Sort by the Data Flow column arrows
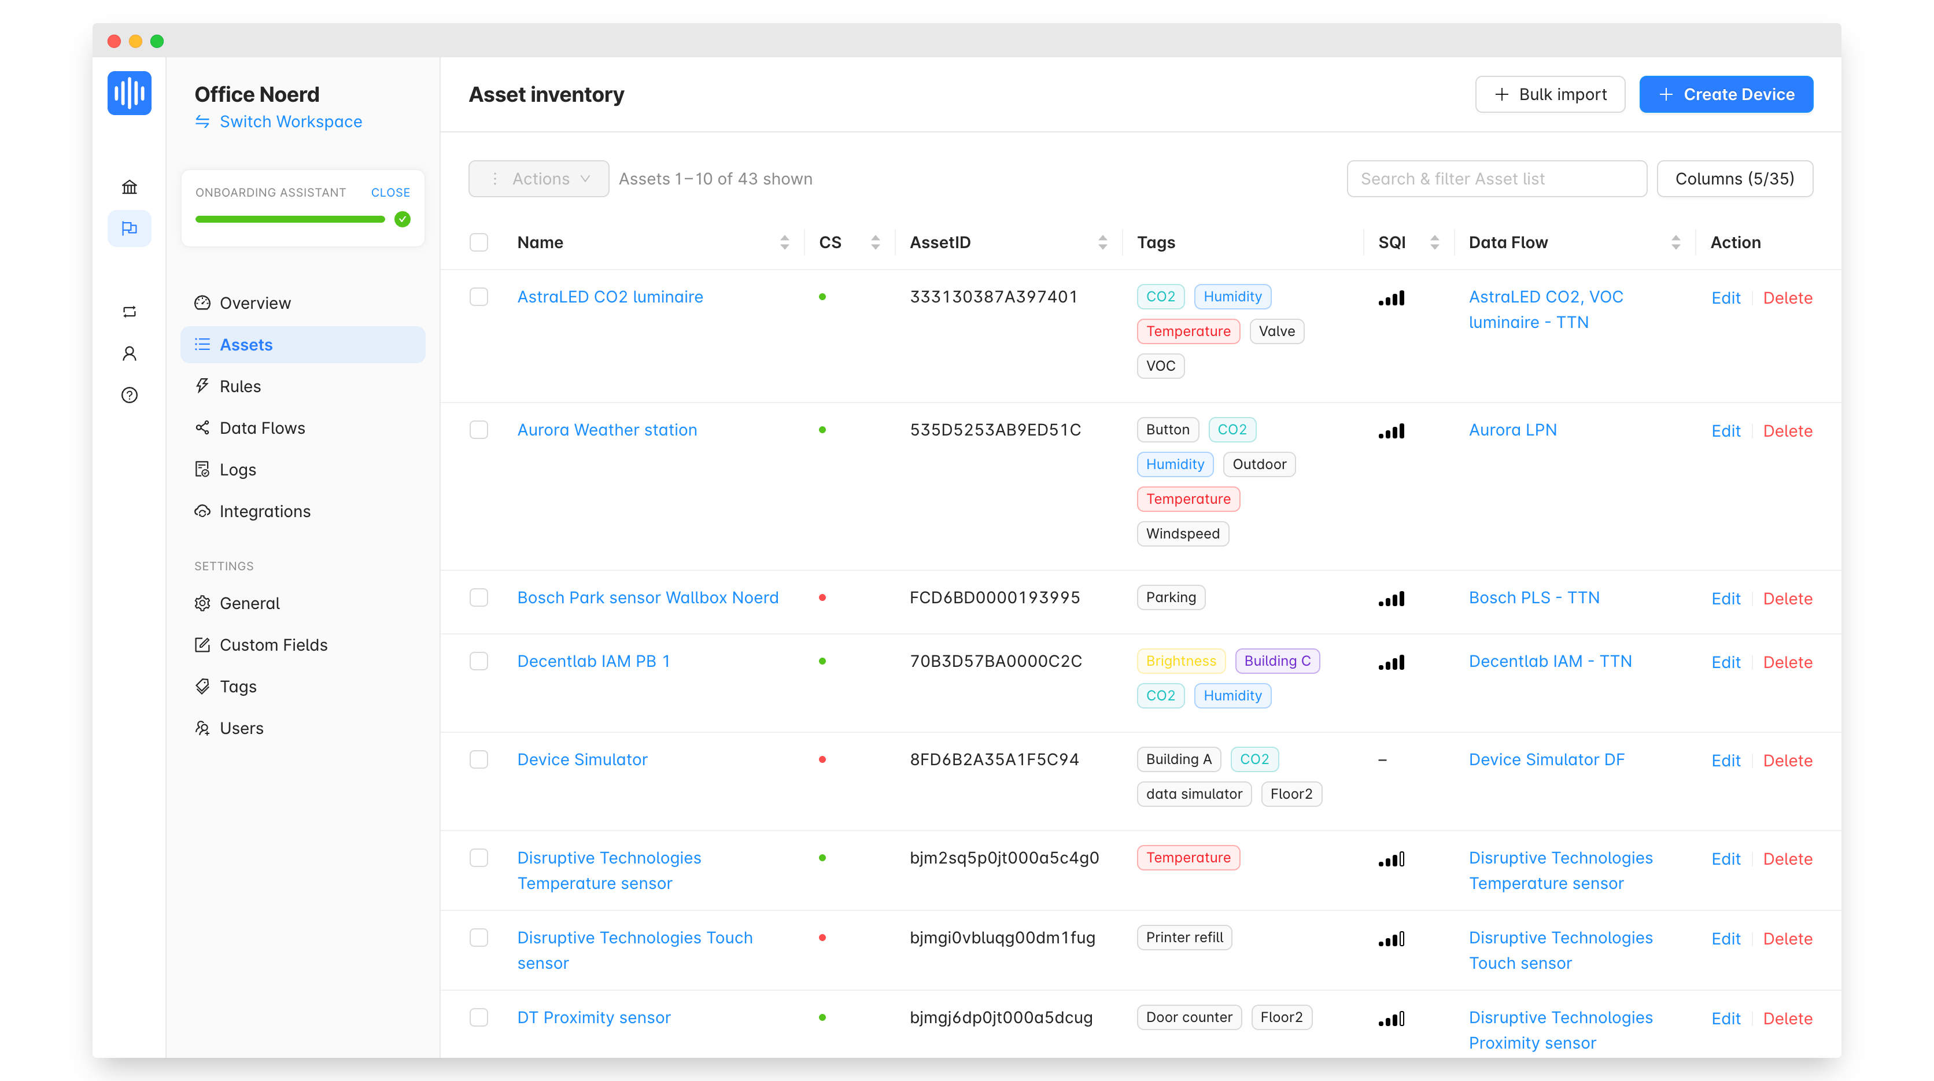The image size is (1934, 1081). coord(1675,242)
